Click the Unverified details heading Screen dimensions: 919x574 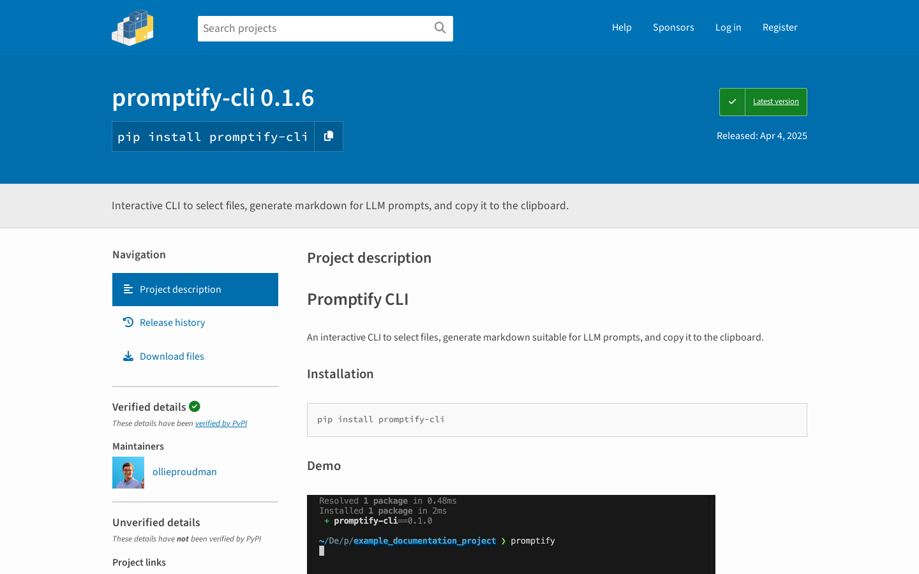156,522
